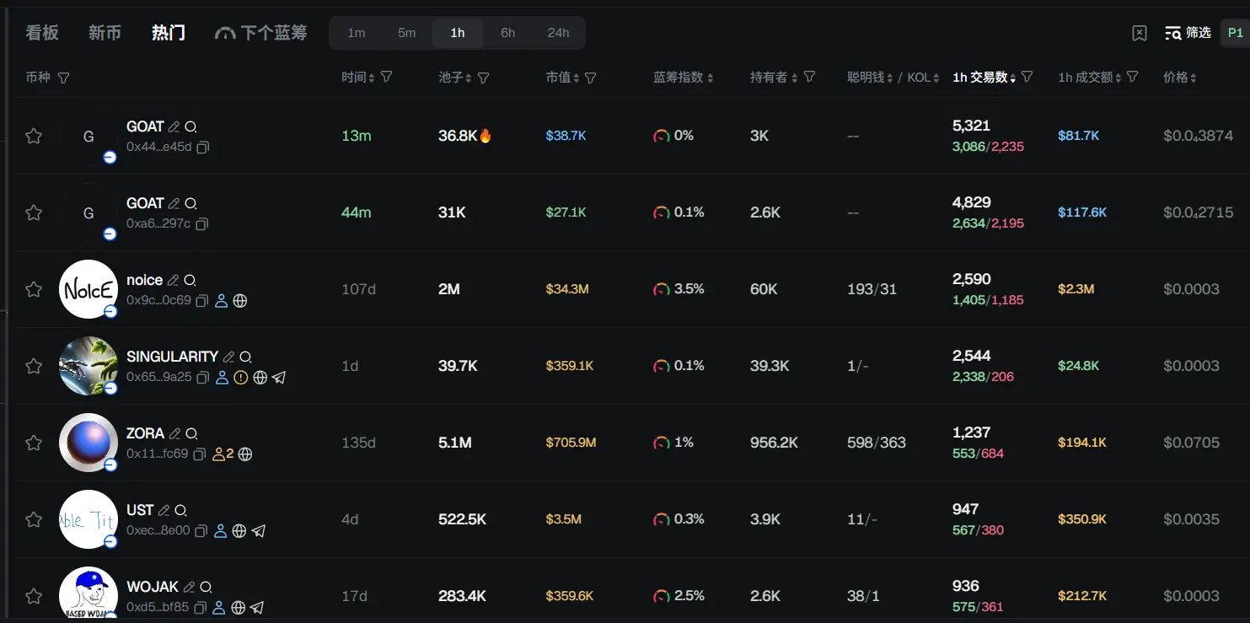Click the edit pencil beside WOJAK
The image size is (1250, 623).
(x=190, y=587)
